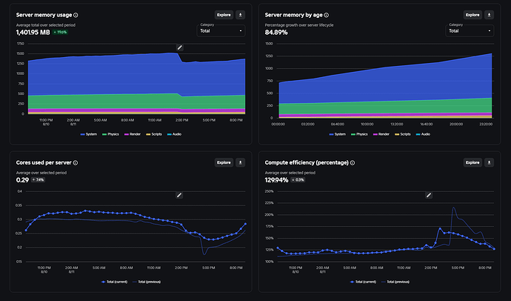The height and width of the screenshot is (301, 511).
Task: Open info tooltip beside Compute efficiency title
Action: pos(353,162)
